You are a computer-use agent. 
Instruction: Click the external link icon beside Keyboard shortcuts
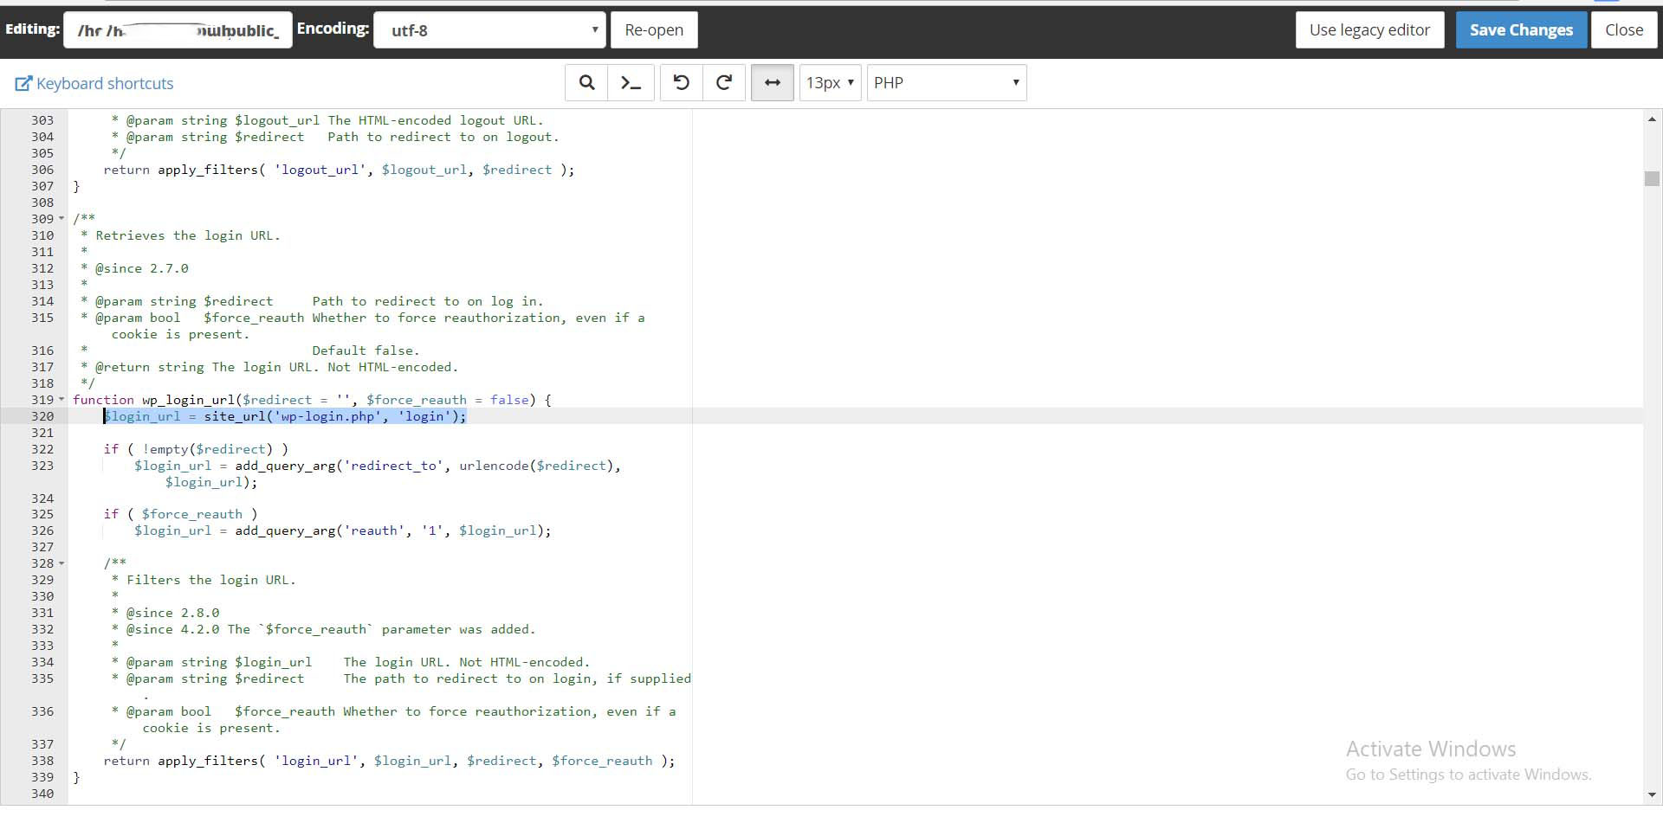23,84
